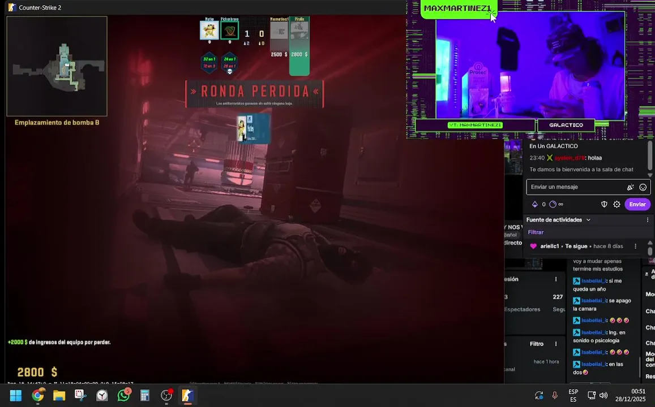Screen dimensions: 655x407
Task: Open the channel points icon below chat
Action: [553, 204]
